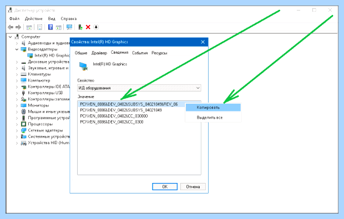Click the Дисковые устройства disk icon
344x219 pixels.
tap(23, 62)
